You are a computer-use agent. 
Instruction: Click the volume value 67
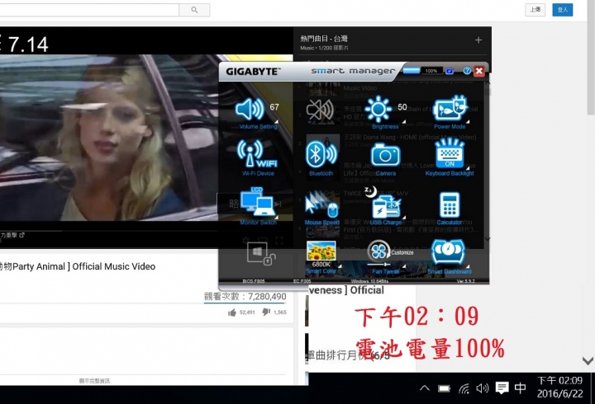(274, 107)
